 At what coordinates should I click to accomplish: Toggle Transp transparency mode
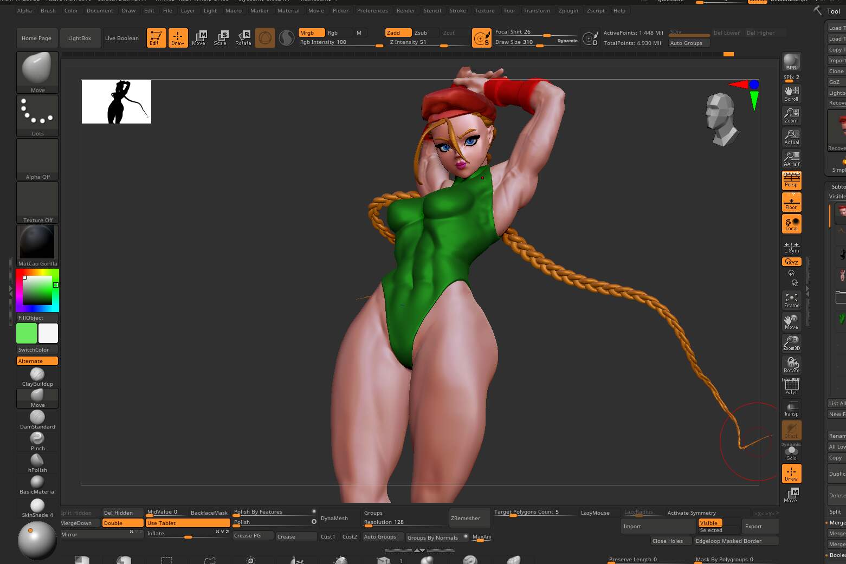tap(791, 409)
